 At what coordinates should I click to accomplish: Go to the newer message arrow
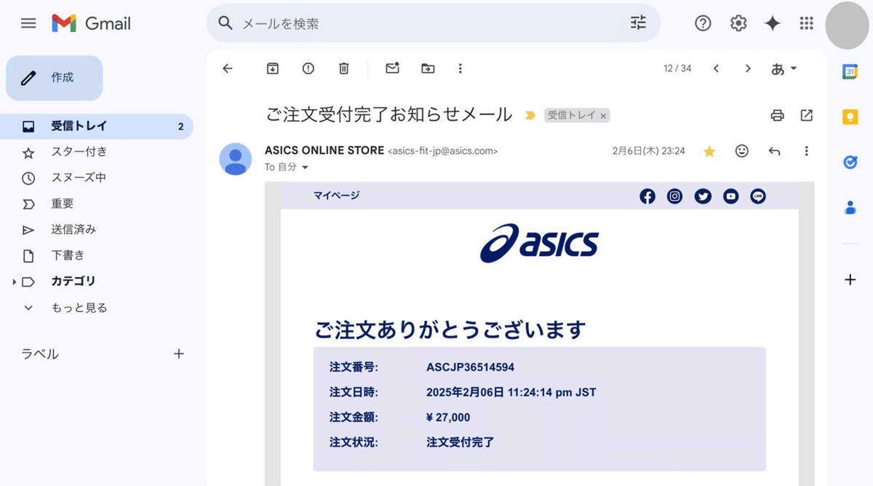point(716,68)
